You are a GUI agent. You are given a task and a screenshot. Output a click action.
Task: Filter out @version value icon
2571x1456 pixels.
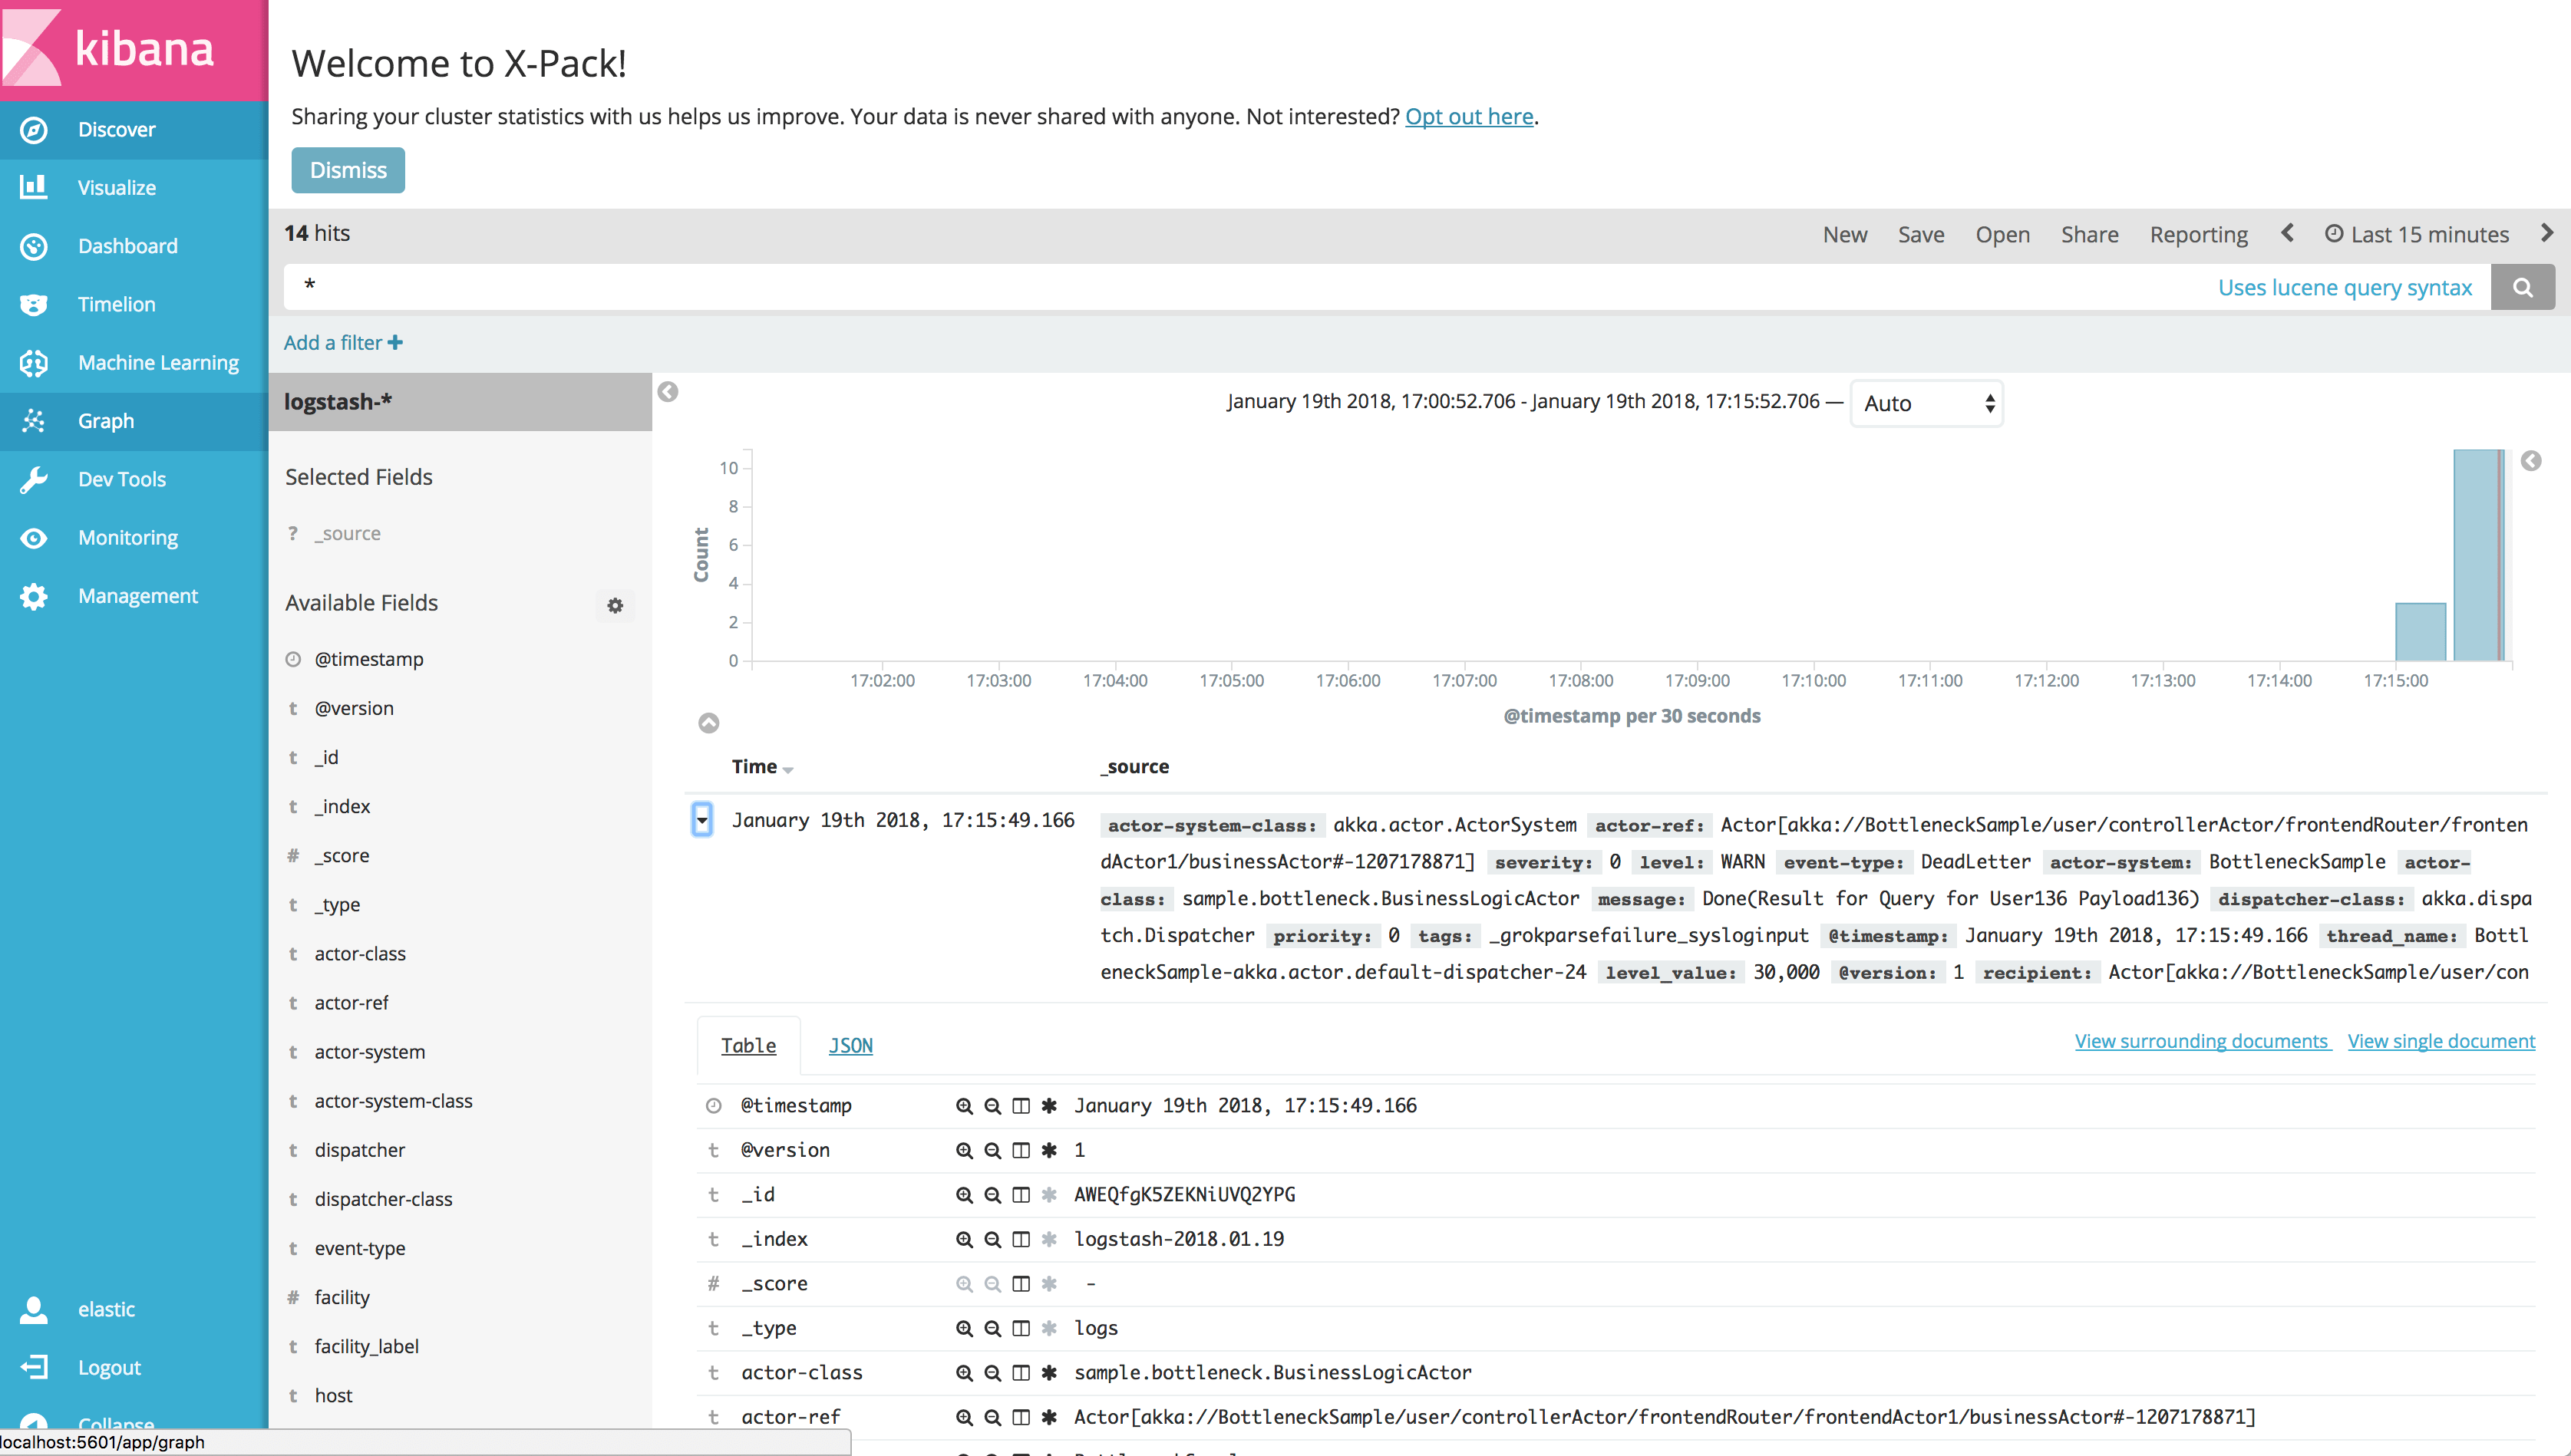992,1150
